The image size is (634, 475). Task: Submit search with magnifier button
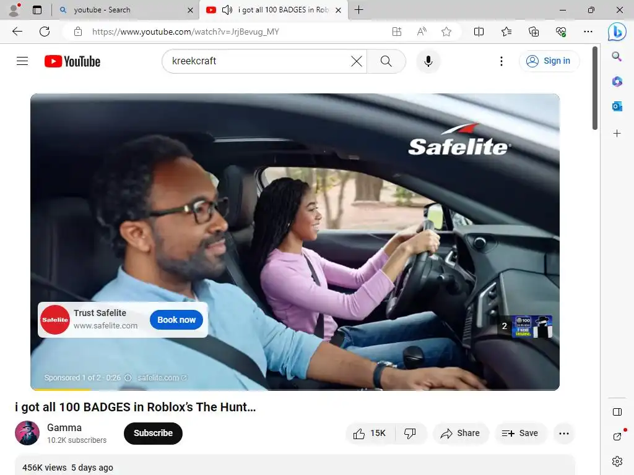point(386,61)
